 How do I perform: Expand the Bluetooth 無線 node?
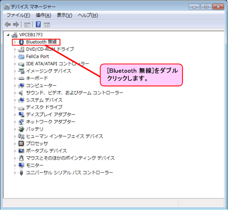15,42
